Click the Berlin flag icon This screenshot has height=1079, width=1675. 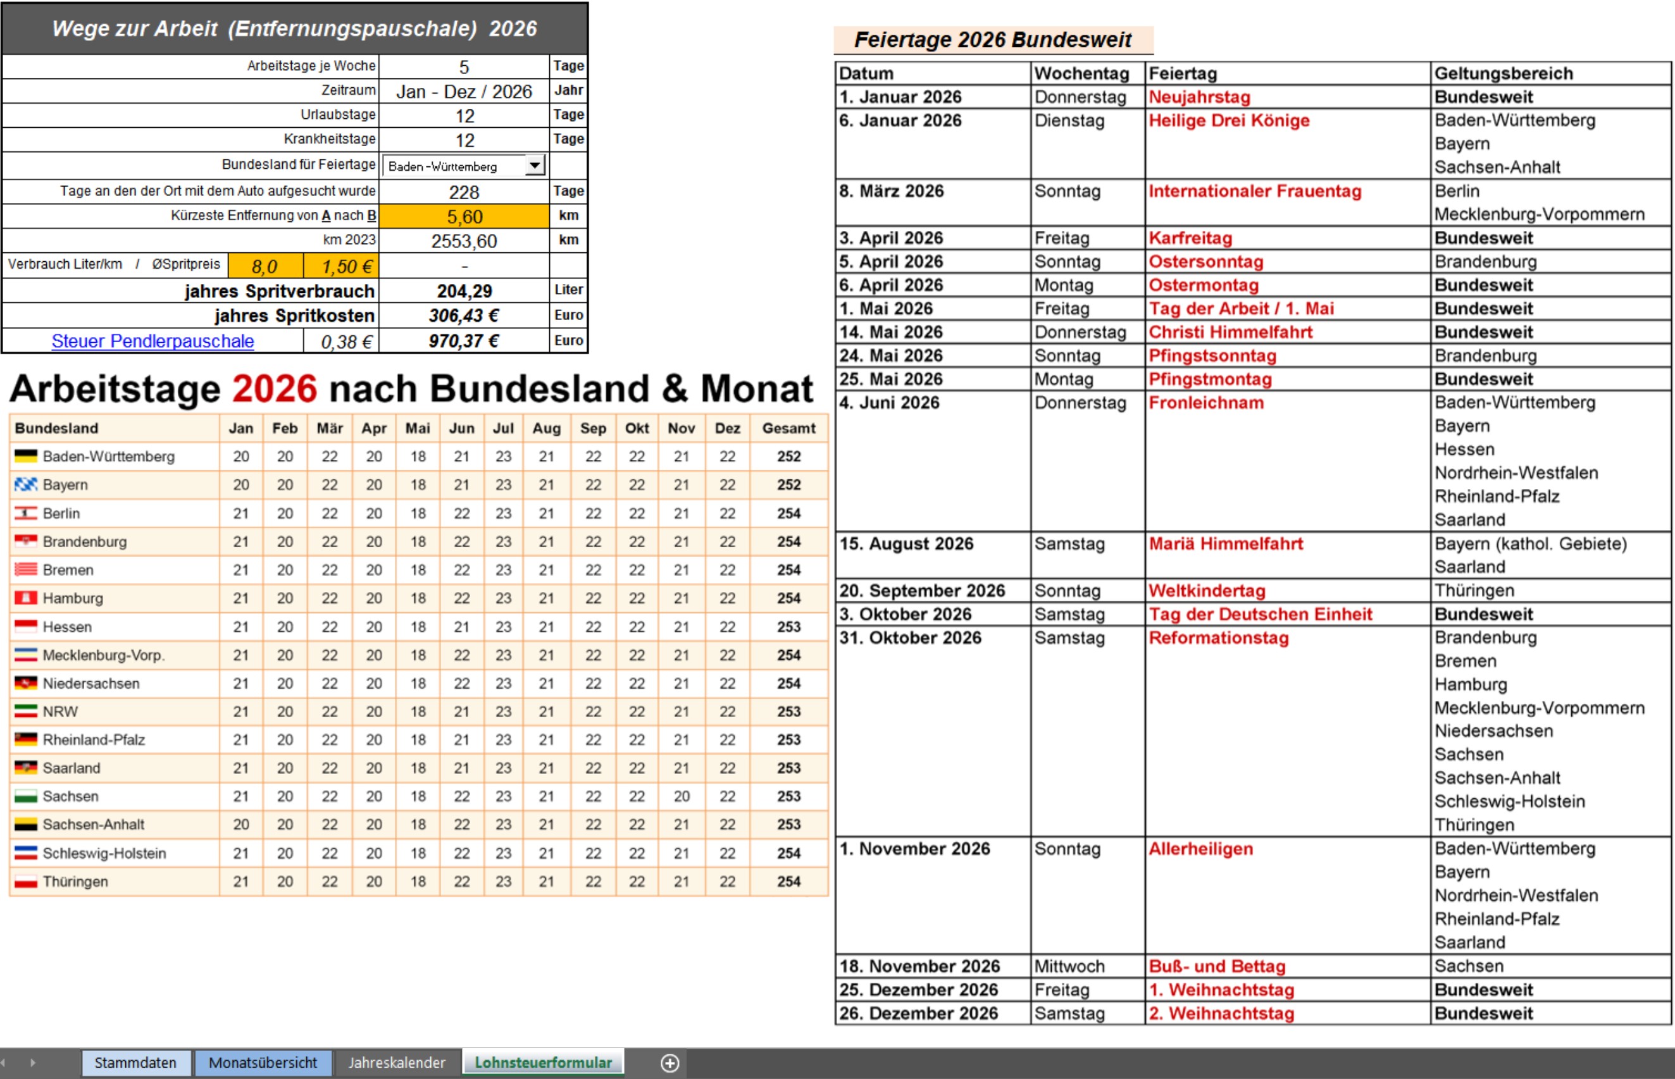pos(26,514)
